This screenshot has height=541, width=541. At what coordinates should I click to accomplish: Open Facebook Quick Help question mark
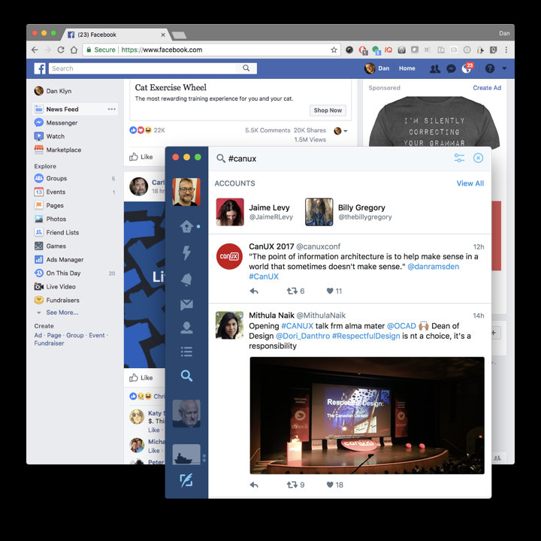490,68
